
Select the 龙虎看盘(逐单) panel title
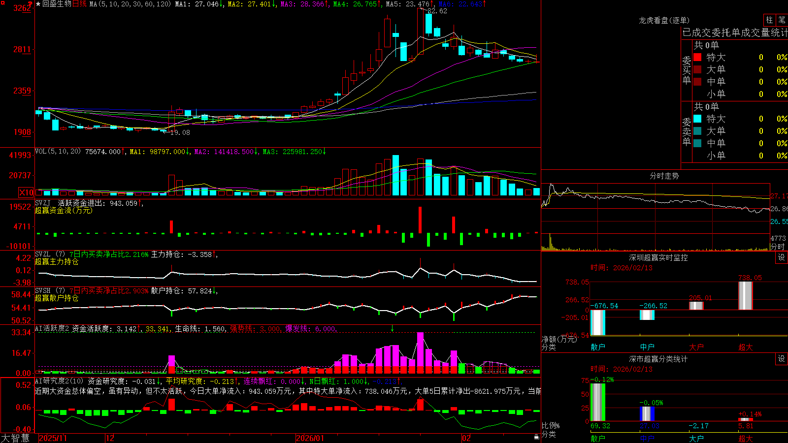tap(664, 20)
